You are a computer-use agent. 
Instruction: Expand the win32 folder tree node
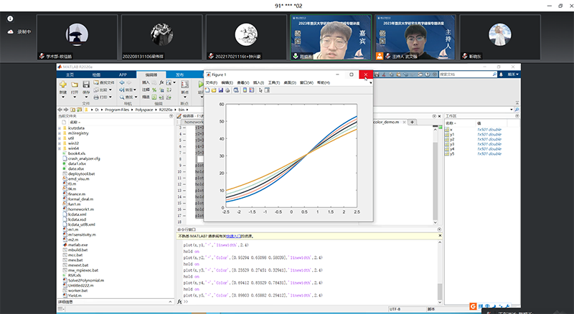click(x=60, y=143)
